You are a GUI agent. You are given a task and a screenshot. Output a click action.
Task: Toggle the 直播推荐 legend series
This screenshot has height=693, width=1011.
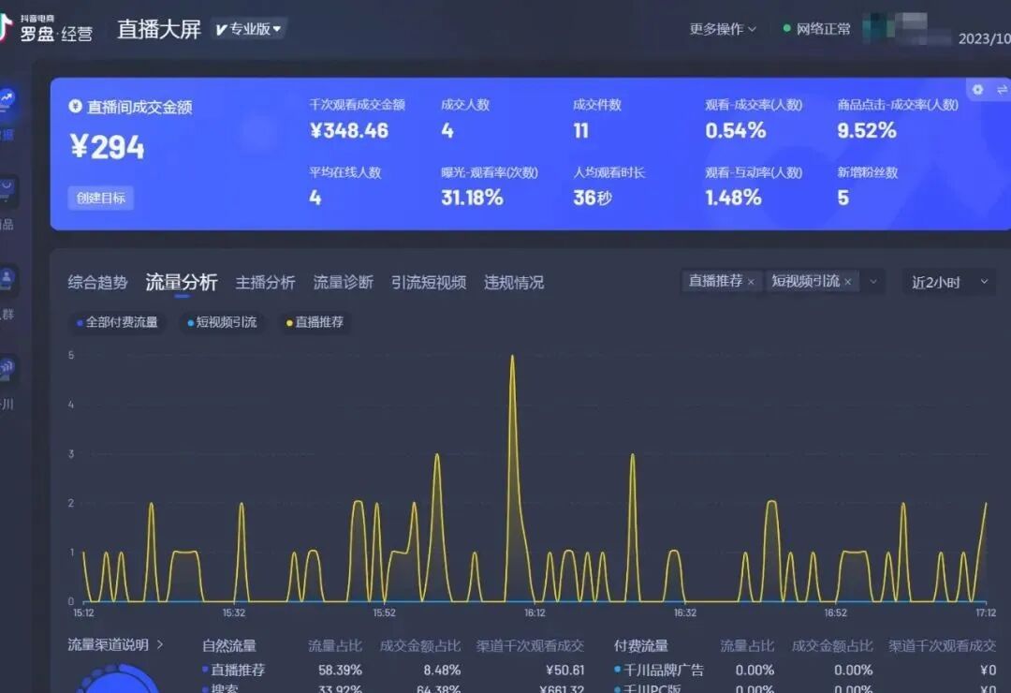(x=315, y=322)
